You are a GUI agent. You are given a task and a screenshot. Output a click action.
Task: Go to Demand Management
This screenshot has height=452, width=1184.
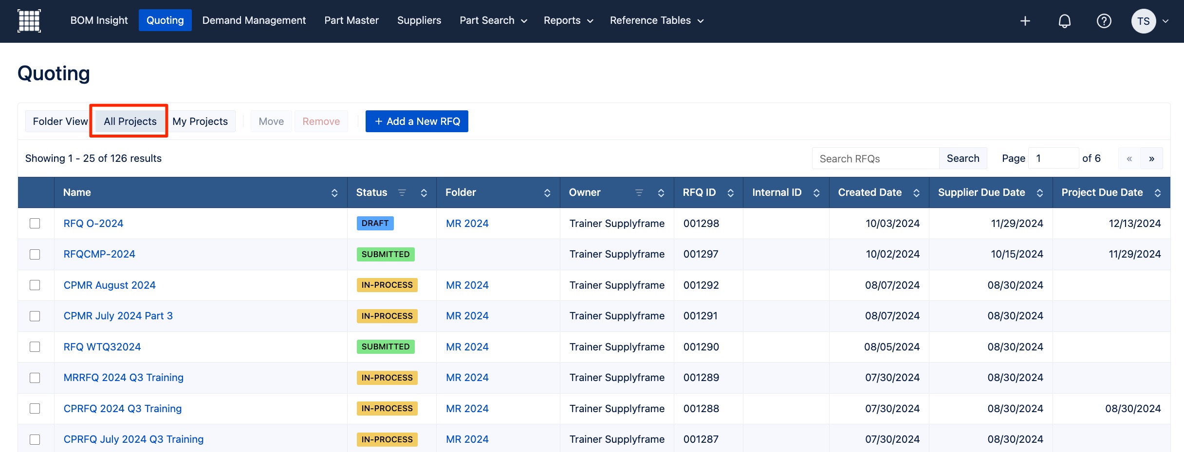click(x=254, y=20)
